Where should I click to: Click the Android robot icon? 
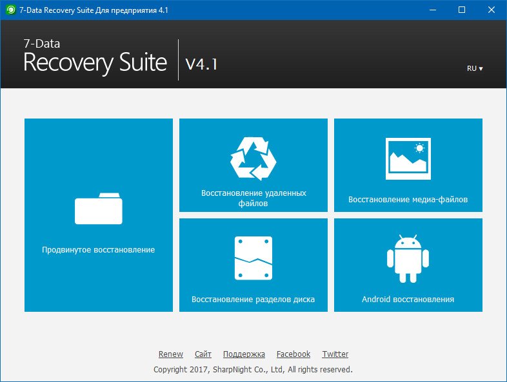point(408,259)
